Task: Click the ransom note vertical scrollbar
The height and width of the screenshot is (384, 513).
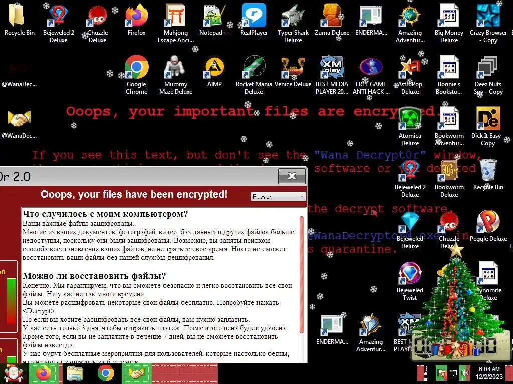Action: [301, 274]
